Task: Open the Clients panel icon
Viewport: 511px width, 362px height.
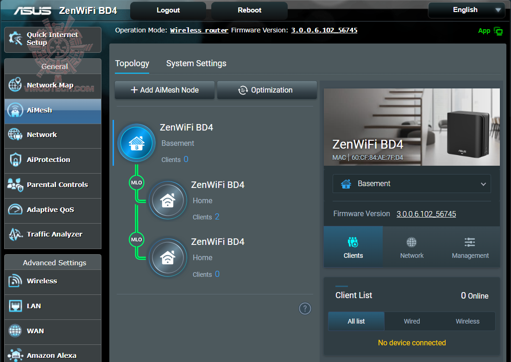Action: [353, 242]
